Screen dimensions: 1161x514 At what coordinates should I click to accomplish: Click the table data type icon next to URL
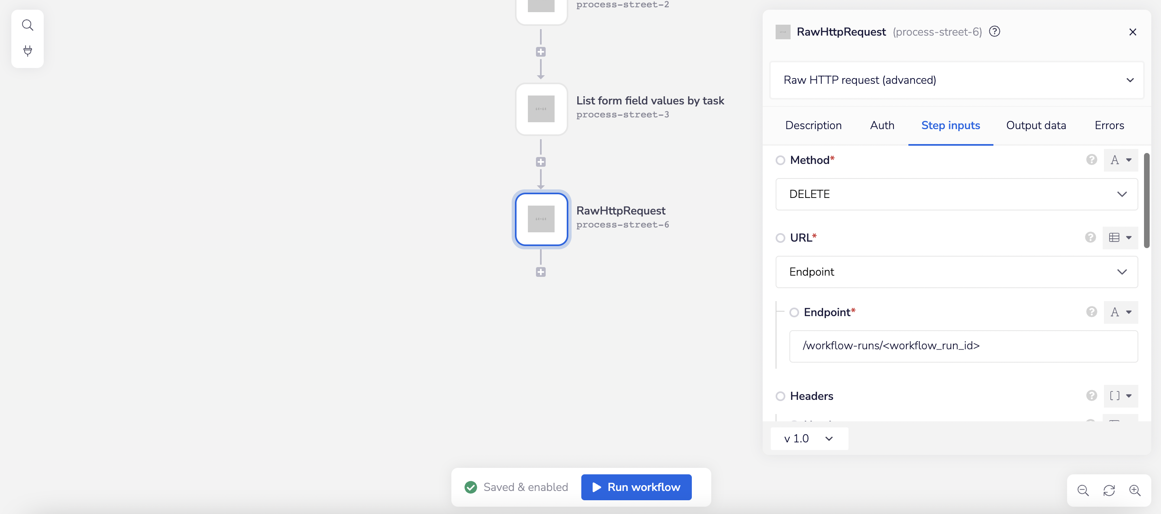click(x=1120, y=238)
